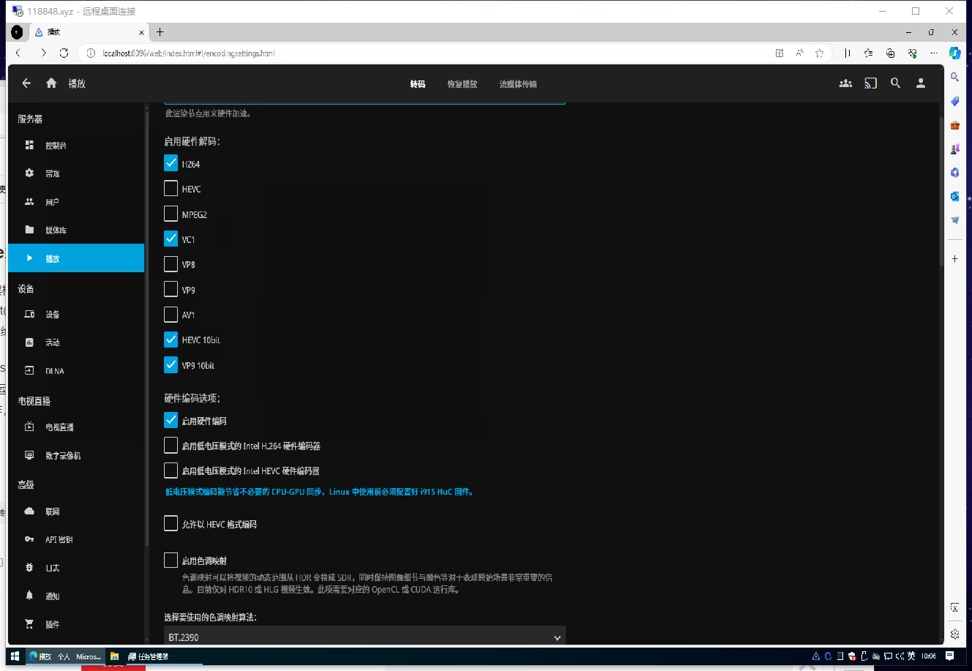Open the user profile icon

coord(921,83)
